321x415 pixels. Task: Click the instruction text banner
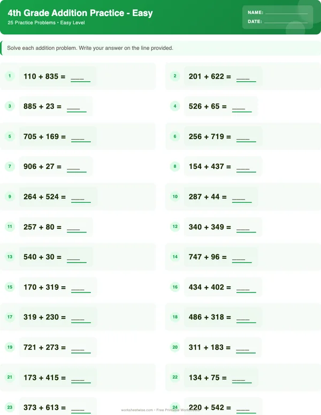point(90,48)
